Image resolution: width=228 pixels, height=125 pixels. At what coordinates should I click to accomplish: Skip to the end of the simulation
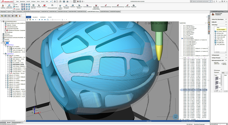(45, 19)
